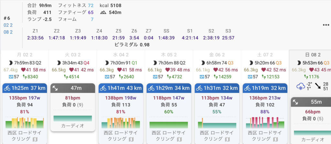Click the expand arrows icon on Tuesday's 47m activity
331x144 pixels.
[x=56, y=88]
